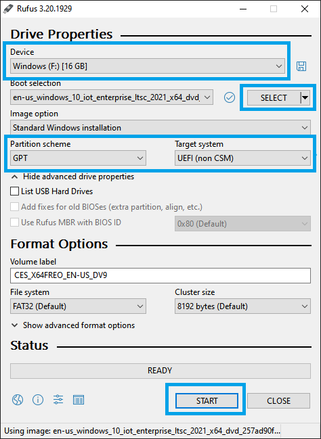Screen dimensions: 321x439
Task: Click the READY status progress bar
Action: pos(160,371)
